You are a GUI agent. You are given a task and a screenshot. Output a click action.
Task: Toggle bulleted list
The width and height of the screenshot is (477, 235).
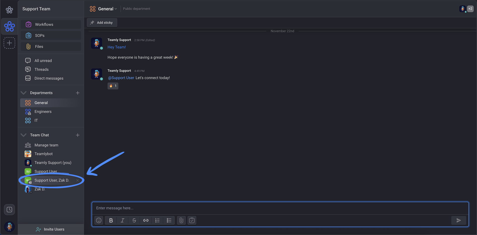[x=169, y=220]
